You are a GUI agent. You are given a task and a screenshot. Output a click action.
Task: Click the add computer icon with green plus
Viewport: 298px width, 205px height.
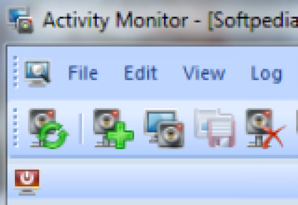pos(113,128)
